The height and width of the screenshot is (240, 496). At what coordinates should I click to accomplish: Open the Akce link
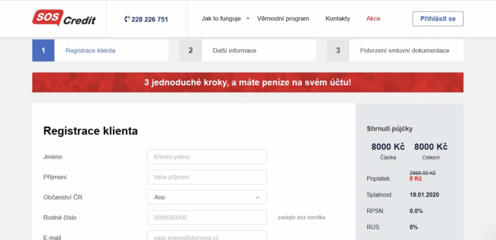click(373, 19)
